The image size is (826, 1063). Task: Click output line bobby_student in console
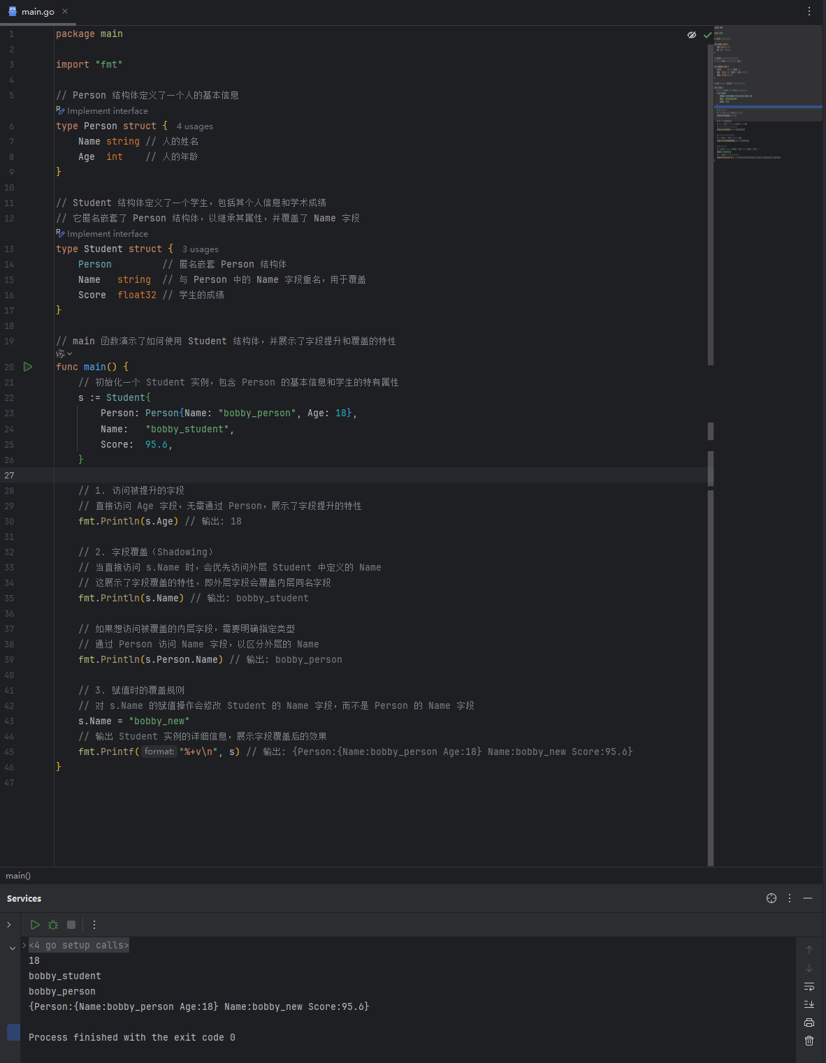click(65, 976)
